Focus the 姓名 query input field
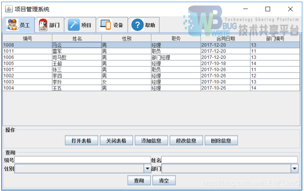The image size is (304, 191). [230, 160]
